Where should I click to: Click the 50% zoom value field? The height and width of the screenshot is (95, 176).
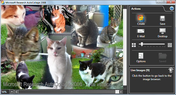[5, 92]
